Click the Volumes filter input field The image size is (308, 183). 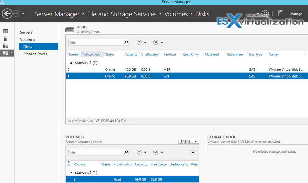point(96,152)
